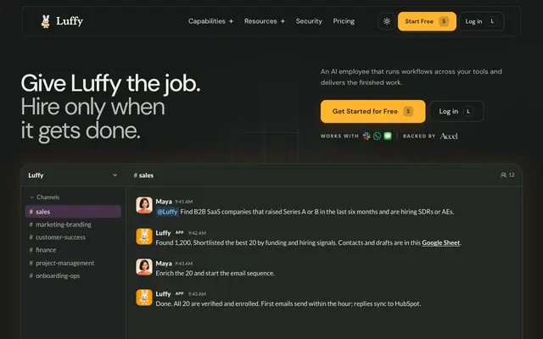Click the 'Give Luffy the job.' headline
543x339 pixels.
110,83
